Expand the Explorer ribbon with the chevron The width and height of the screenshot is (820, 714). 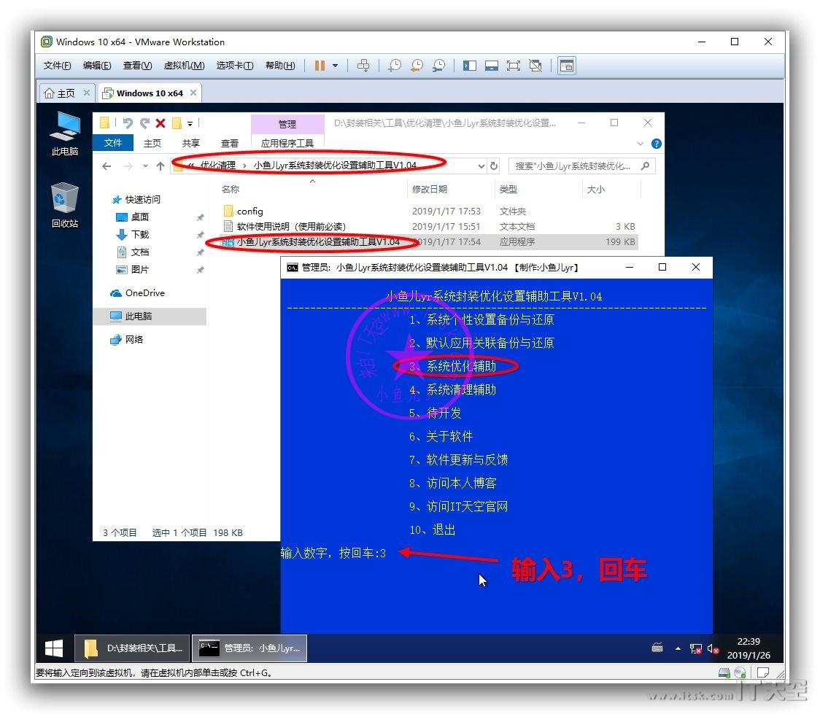coord(641,144)
